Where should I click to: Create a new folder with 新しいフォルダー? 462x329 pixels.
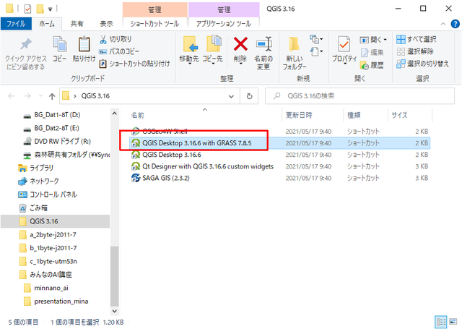(x=295, y=53)
